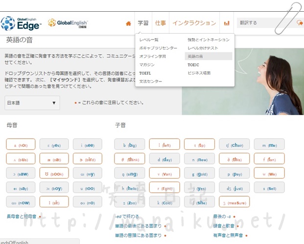
Task: Open the 日本語 language dropdown
Action: click(x=32, y=103)
